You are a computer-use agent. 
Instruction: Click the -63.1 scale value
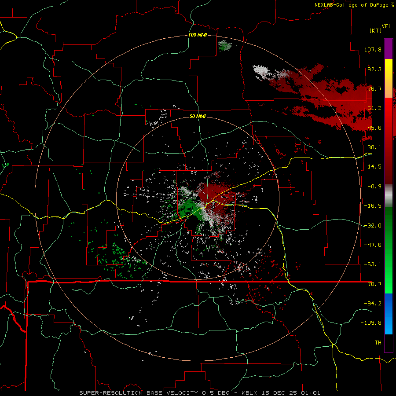[x=373, y=264]
